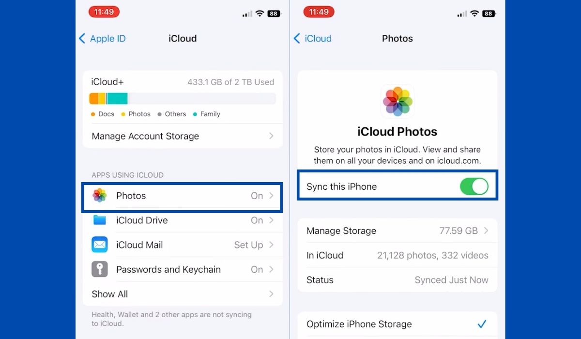Tap the iCloud Mail envelope icon
This screenshot has height=339, width=581.
(x=100, y=245)
